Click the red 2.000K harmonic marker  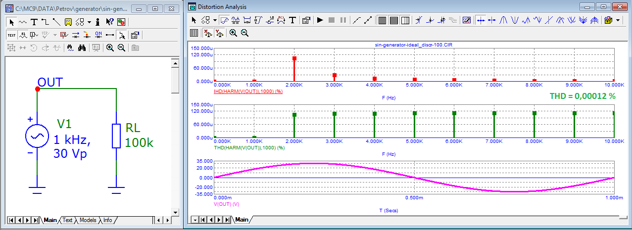pos(294,58)
